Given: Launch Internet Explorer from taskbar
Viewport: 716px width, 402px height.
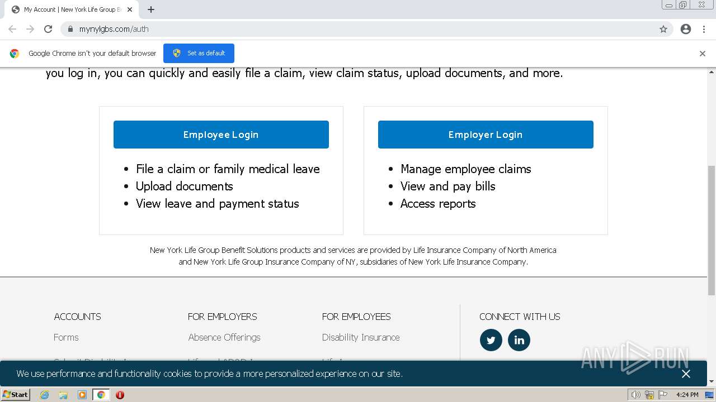Looking at the screenshot, I should click(45, 395).
